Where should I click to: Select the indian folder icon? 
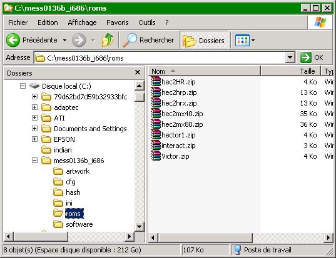pos(46,150)
